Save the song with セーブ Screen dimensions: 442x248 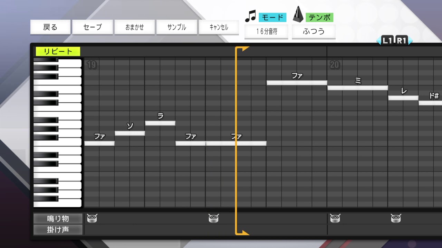click(x=93, y=27)
